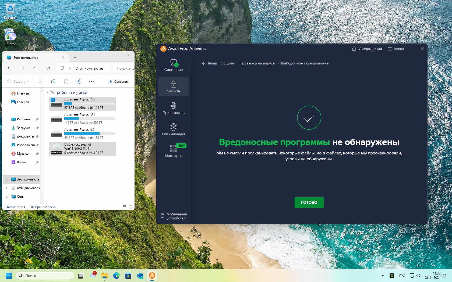Click the Выборочное сканирование breadcrumb

point(305,63)
